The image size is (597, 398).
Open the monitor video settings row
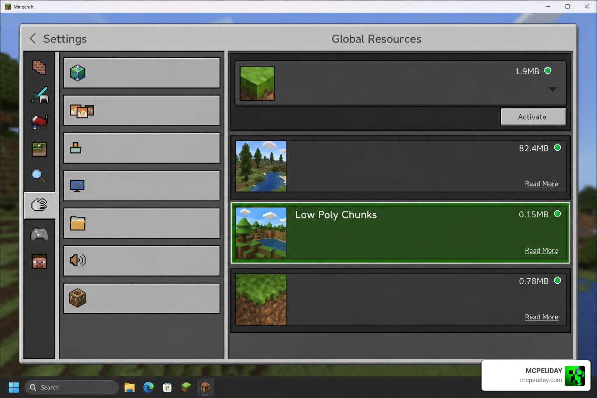pos(142,186)
